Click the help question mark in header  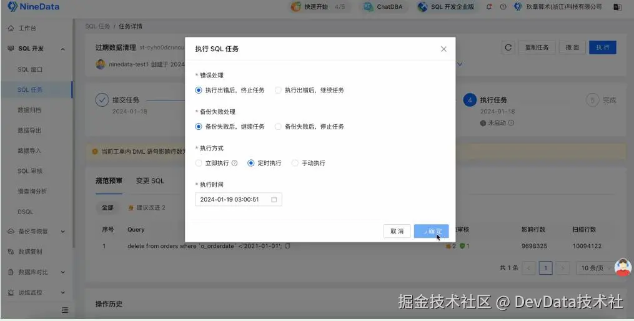click(503, 7)
